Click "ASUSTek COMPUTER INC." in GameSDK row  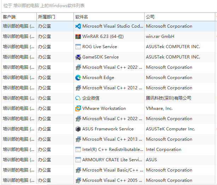tap(173, 57)
